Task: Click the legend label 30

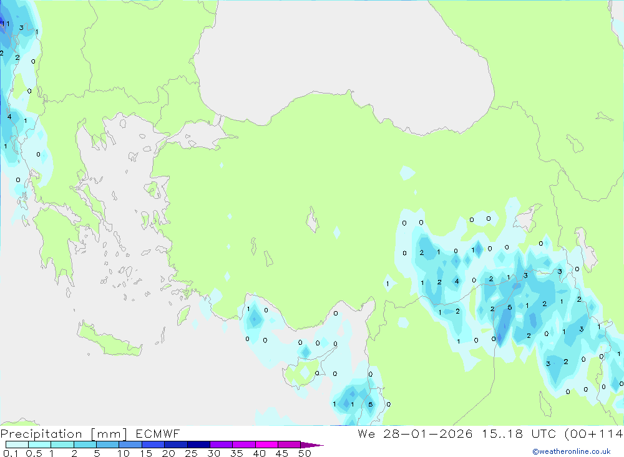Action: click(214, 453)
